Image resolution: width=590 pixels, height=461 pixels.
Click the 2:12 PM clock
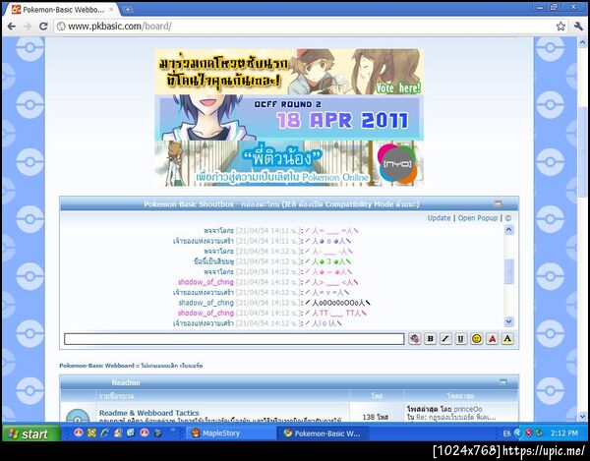coord(564,433)
